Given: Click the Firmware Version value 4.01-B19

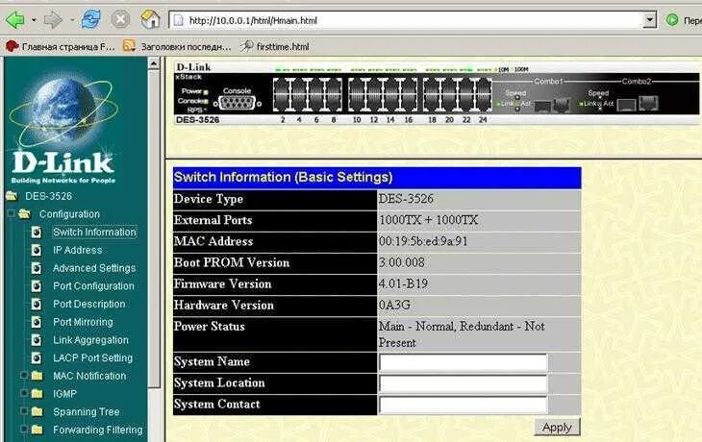Looking at the screenshot, I should click(403, 284).
